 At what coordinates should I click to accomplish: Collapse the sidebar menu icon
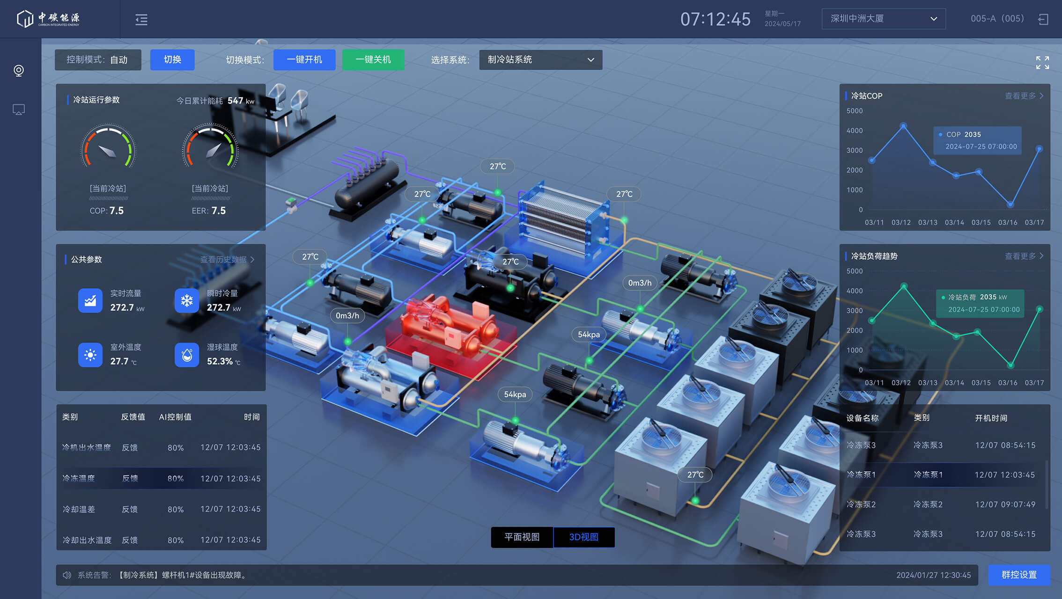click(x=141, y=19)
